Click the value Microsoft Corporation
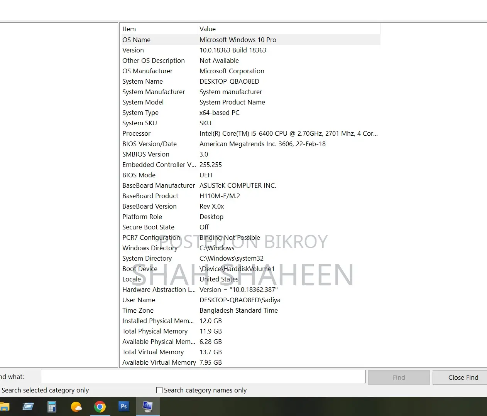The image size is (487, 416). tap(232, 71)
